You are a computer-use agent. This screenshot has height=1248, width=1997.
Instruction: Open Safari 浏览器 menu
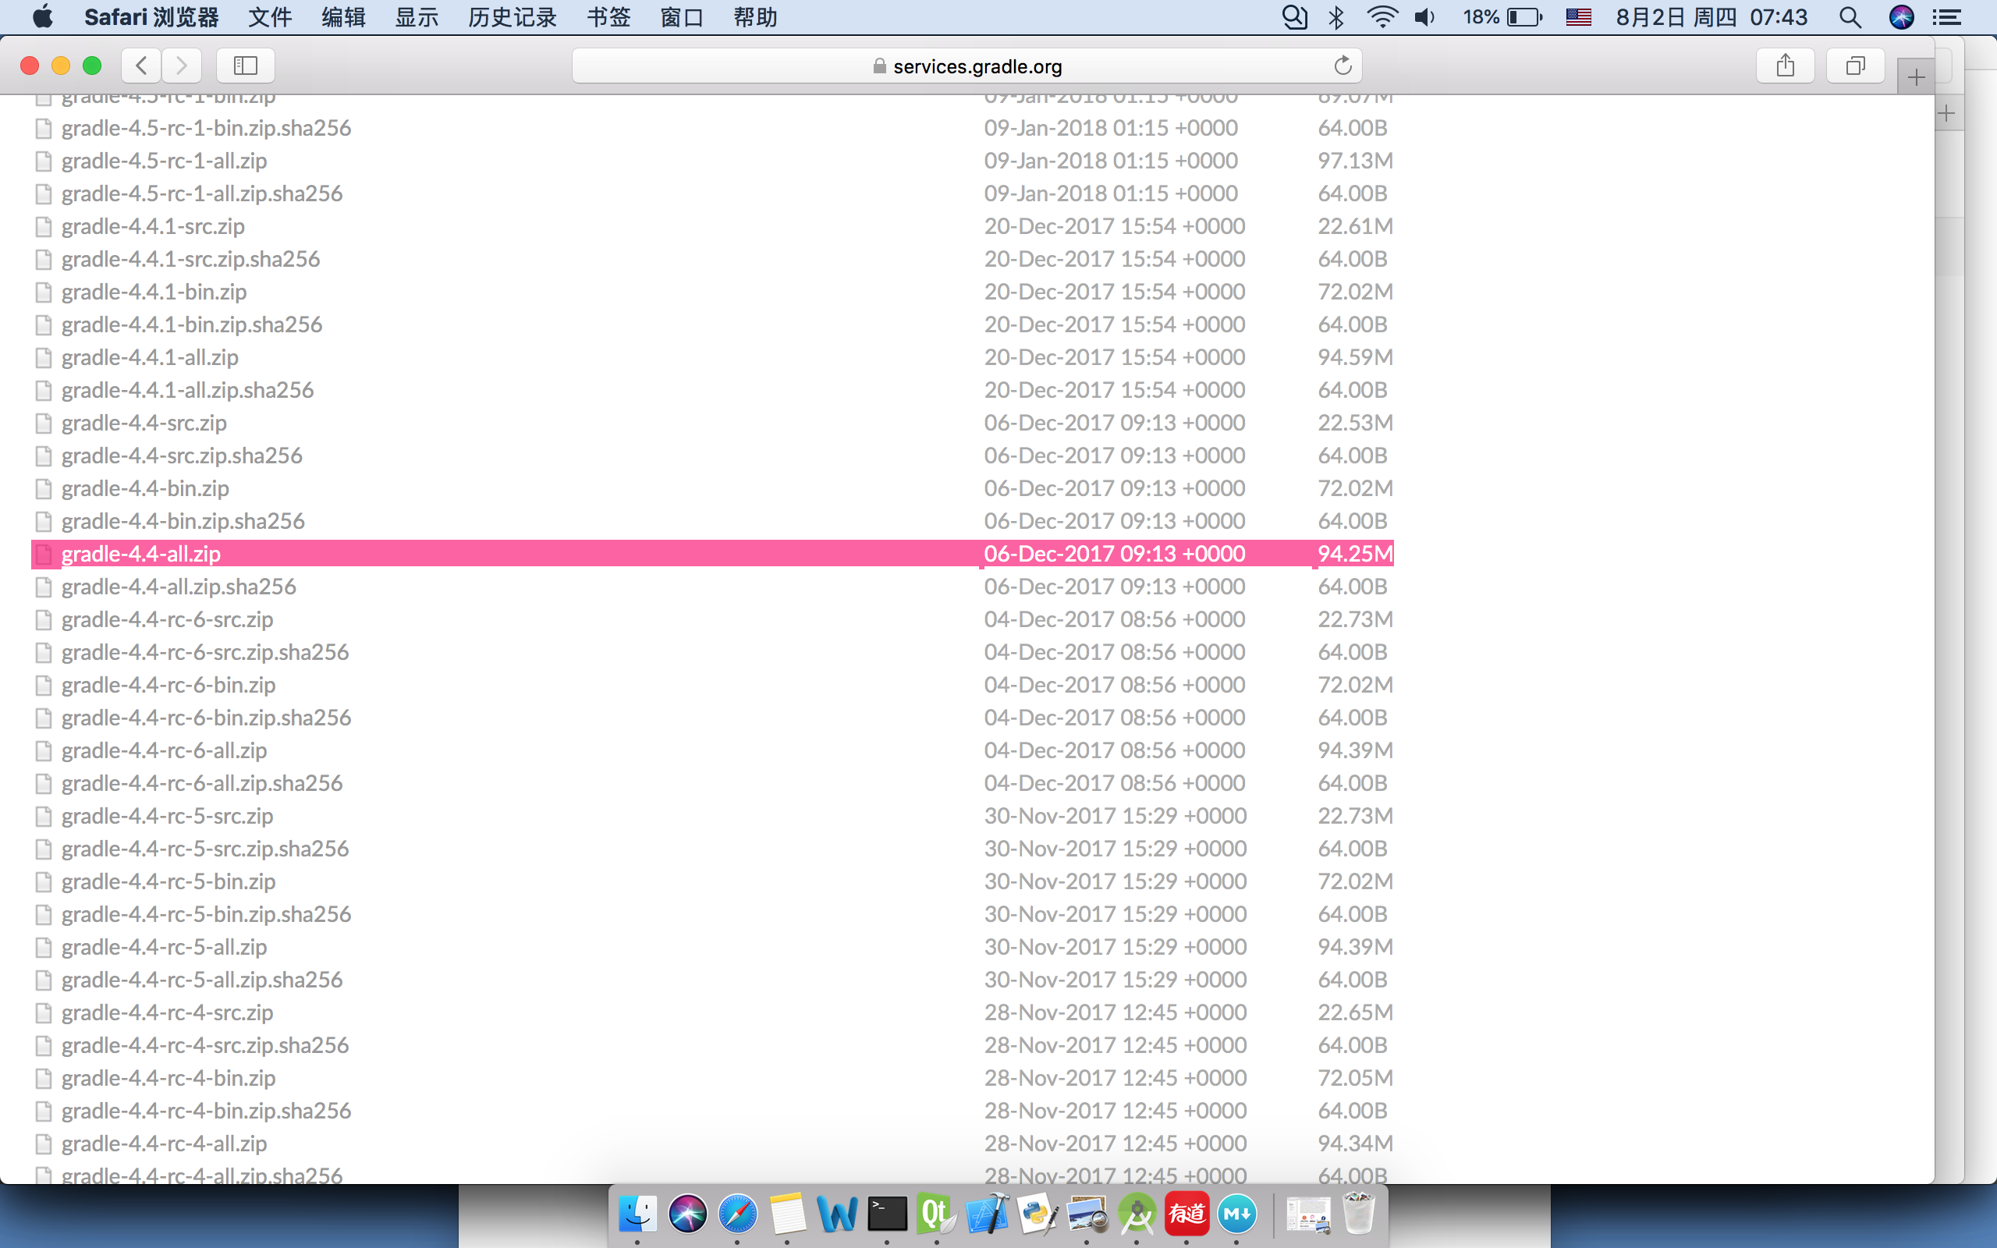[x=152, y=17]
